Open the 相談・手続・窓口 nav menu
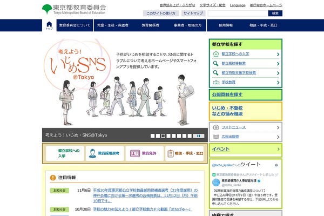Screen dimensions: 324x216 pos(264,25)
